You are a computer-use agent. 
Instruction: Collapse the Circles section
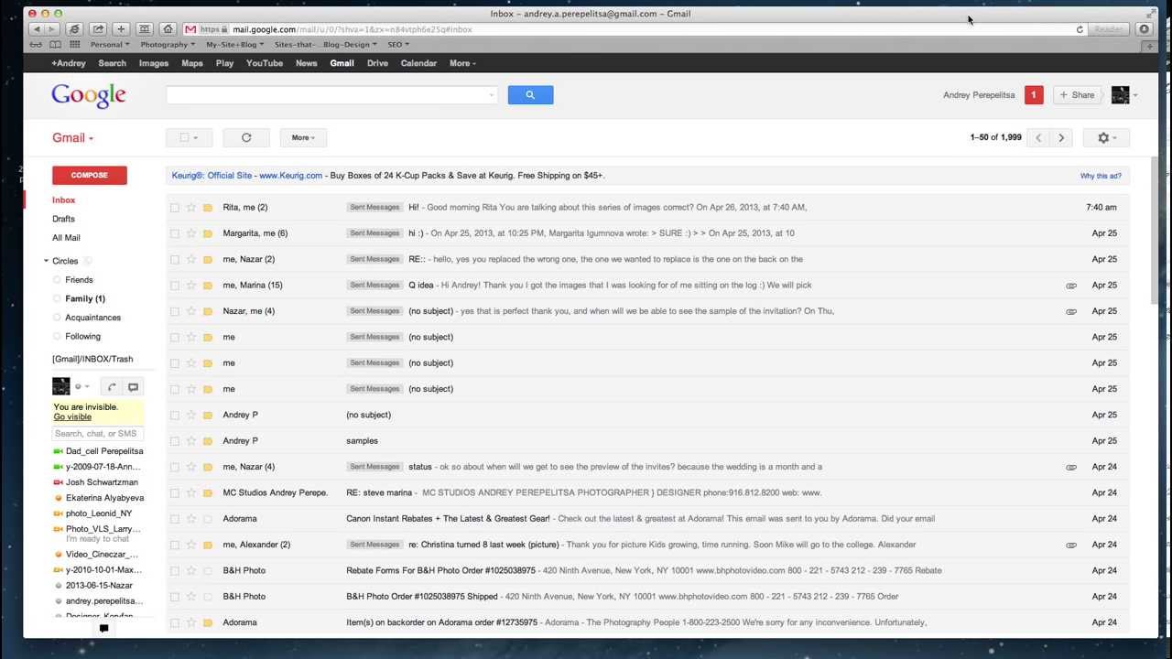pyautogui.click(x=46, y=261)
